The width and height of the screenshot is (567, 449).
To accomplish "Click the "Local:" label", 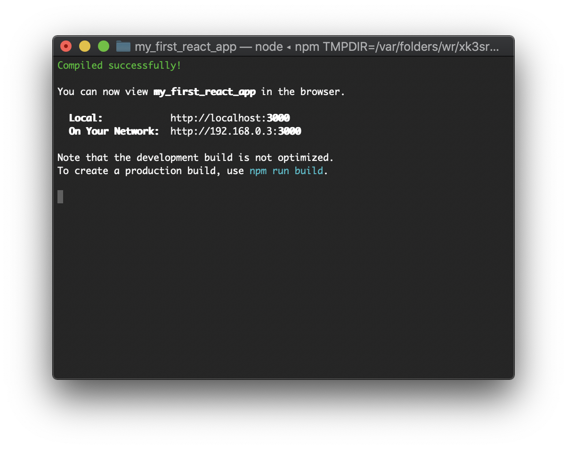I will click(86, 118).
